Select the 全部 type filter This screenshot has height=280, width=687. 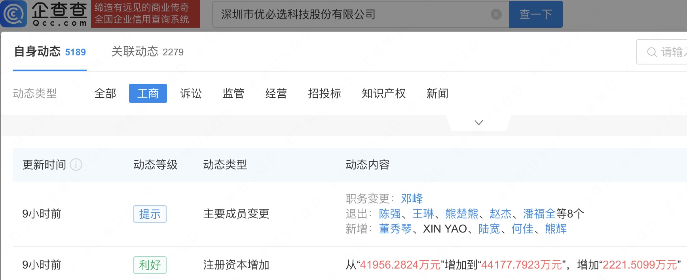point(105,93)
